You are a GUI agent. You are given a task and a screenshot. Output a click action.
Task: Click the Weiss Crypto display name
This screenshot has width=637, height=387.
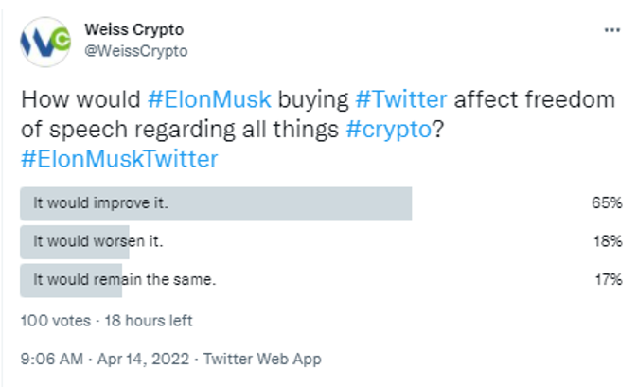click(x=134, y=29)
